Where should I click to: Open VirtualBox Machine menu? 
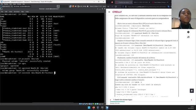coord(6,4)
